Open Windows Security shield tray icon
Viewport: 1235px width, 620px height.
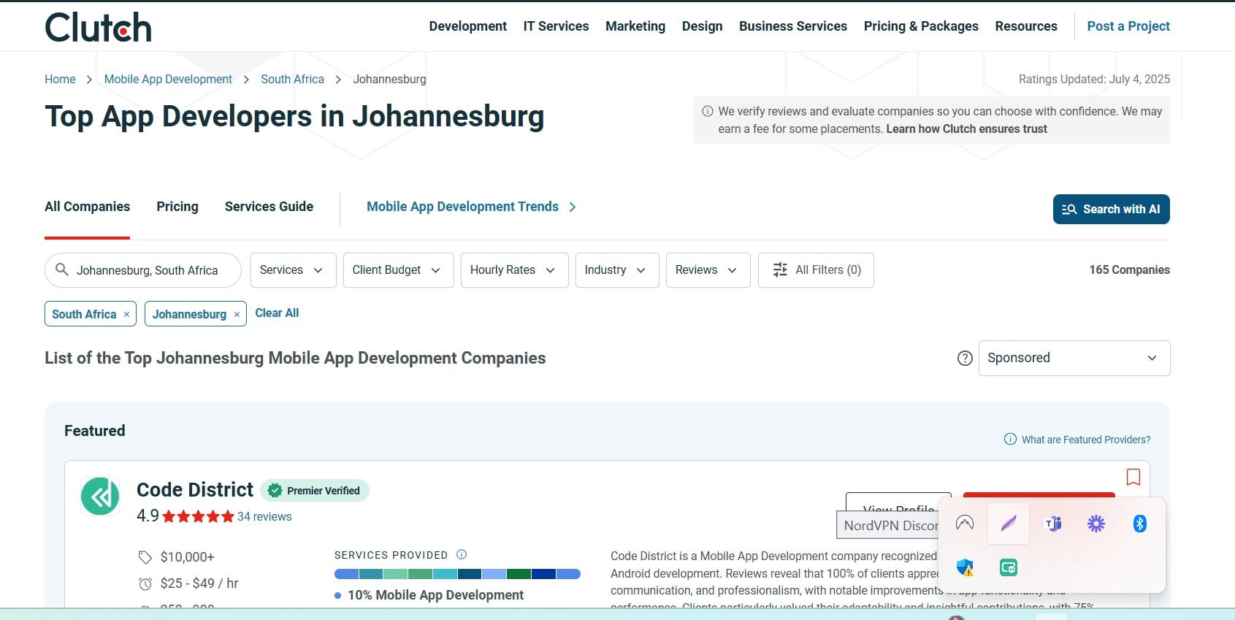tap(965, 567)
